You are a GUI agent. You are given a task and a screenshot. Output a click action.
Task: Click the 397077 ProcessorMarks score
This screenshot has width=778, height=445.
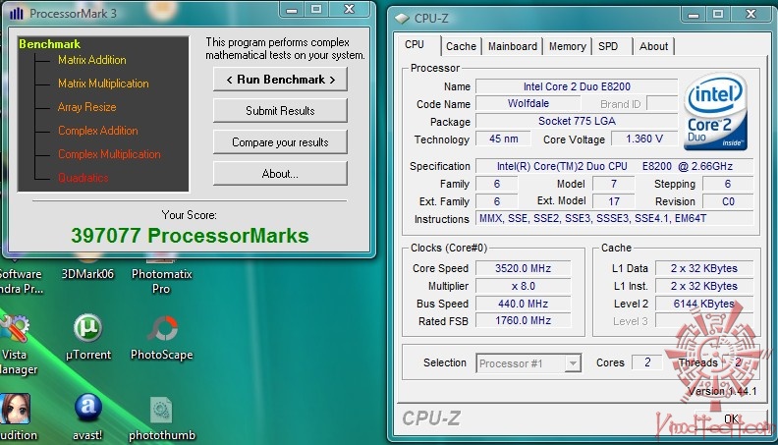(190, 236)
